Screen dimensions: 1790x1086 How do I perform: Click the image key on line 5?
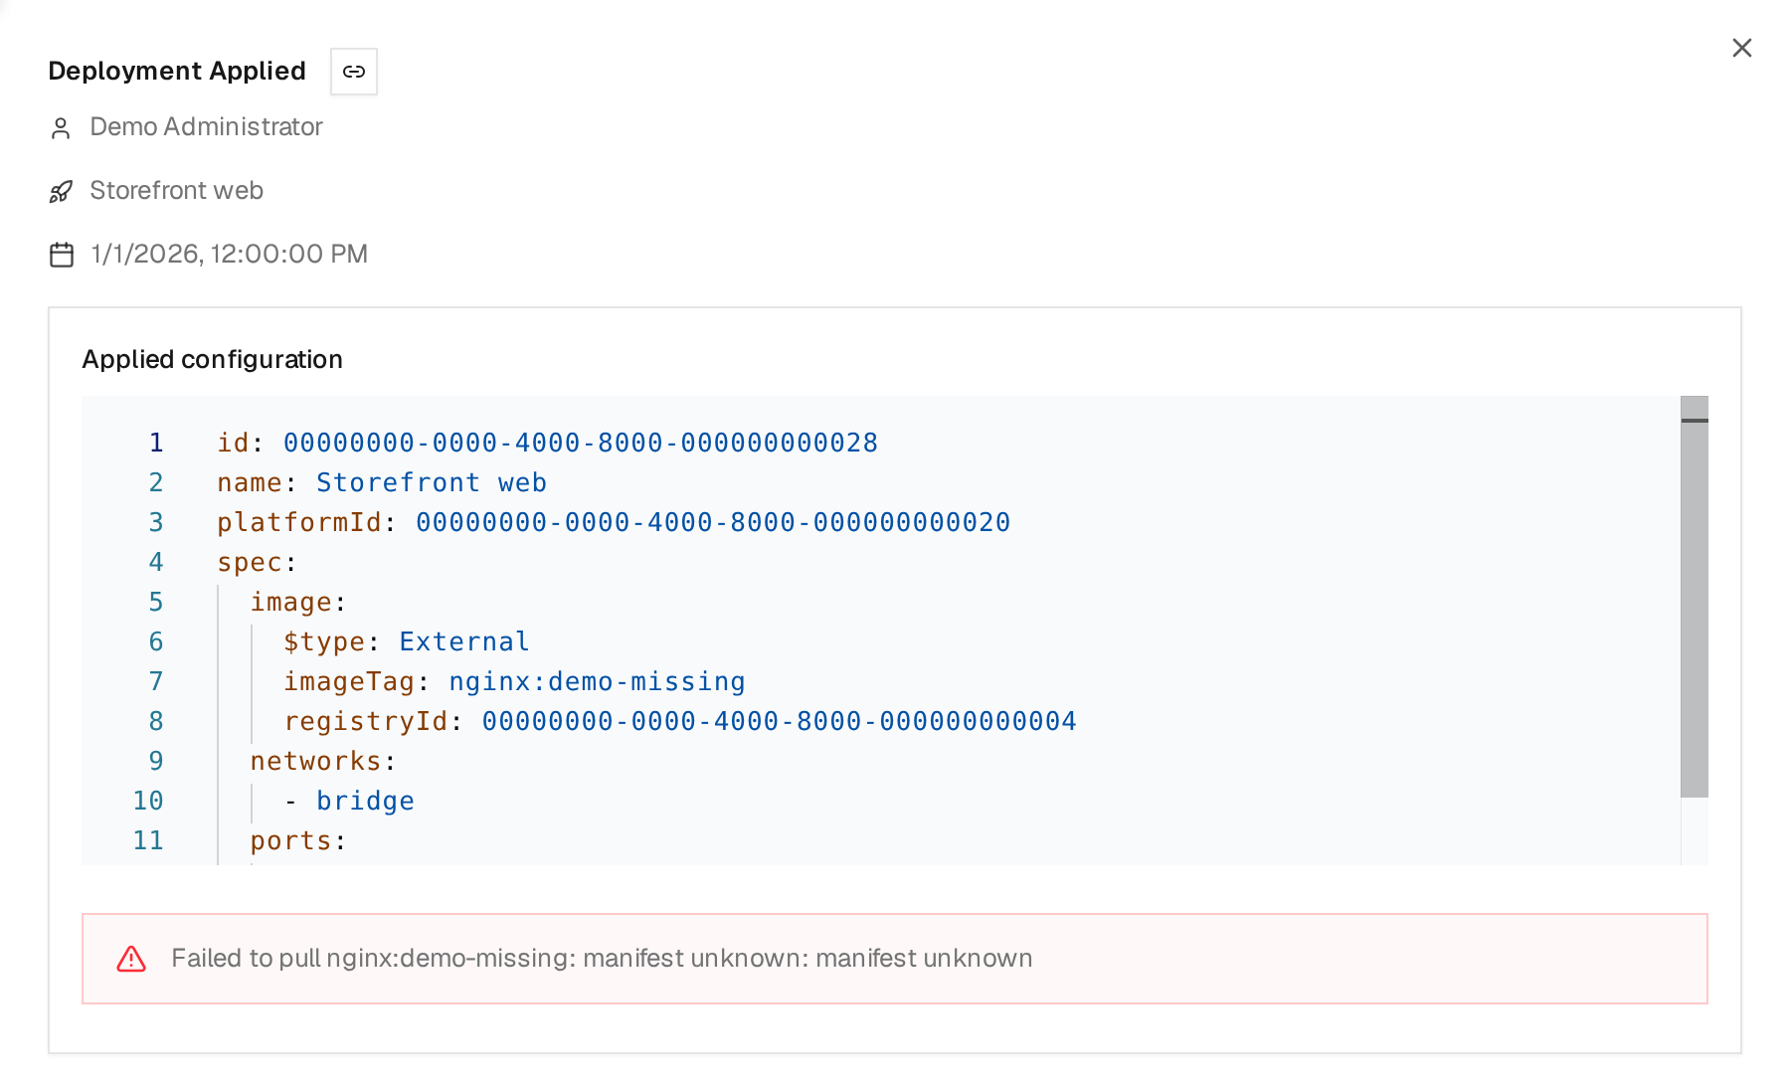point(290,602)
